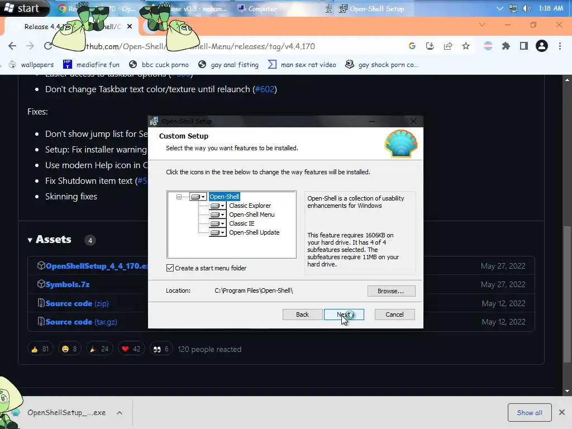The height and width of the screenshot is (429, 572).
Task: Bookmark this page with star icon
Action: [466, 46]
